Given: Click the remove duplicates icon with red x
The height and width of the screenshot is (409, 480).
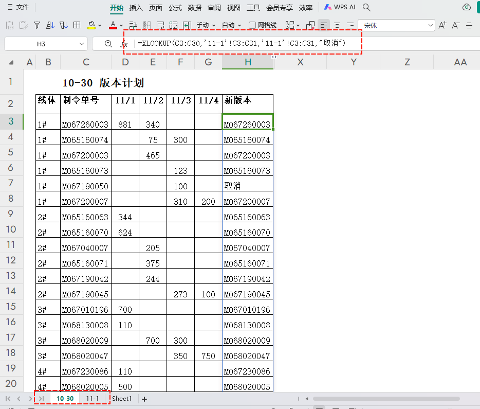Looking at the screenshot, I should pos(310,25).
